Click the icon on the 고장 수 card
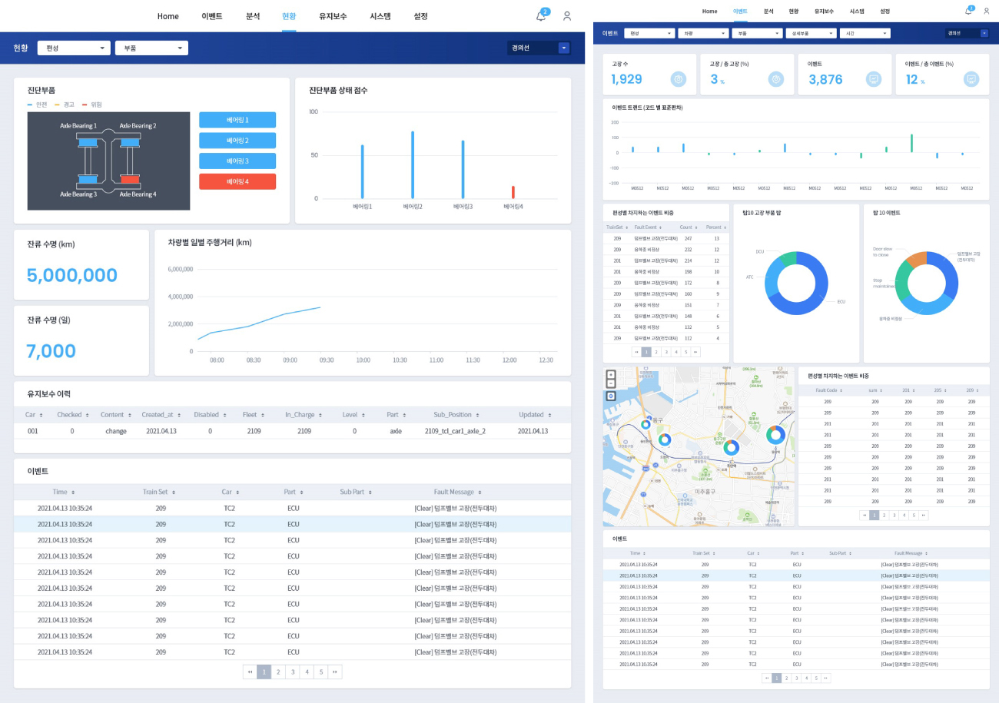The width and height of the screenshot is (999, 703). click(678, 79)
